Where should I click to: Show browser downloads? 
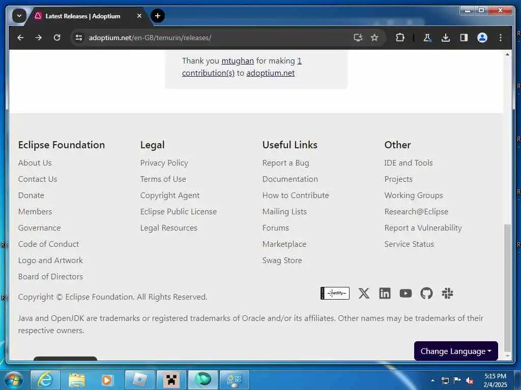point(446,38)
